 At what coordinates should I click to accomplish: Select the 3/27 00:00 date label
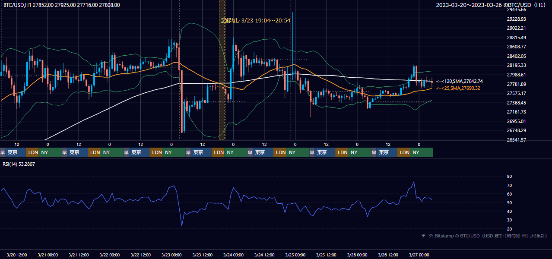point(419,255)
